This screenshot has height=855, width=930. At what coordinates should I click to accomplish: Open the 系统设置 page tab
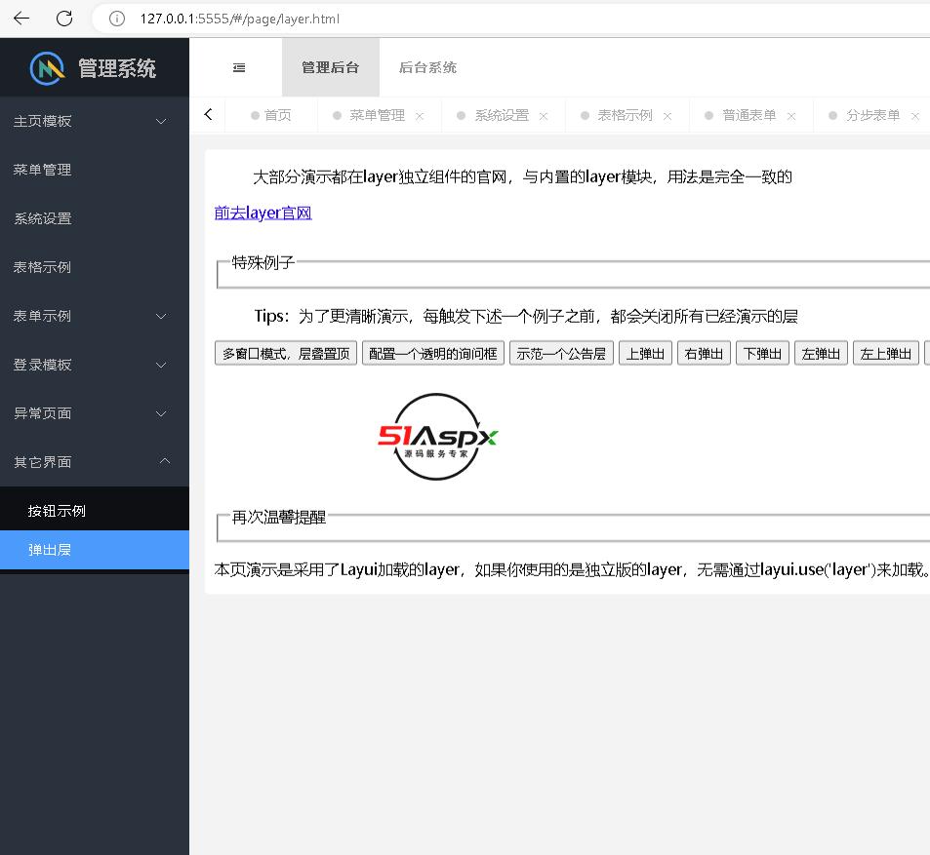502,116
